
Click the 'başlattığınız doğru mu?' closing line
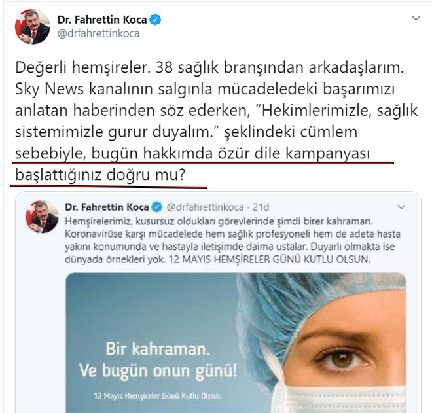pos(101,175)
